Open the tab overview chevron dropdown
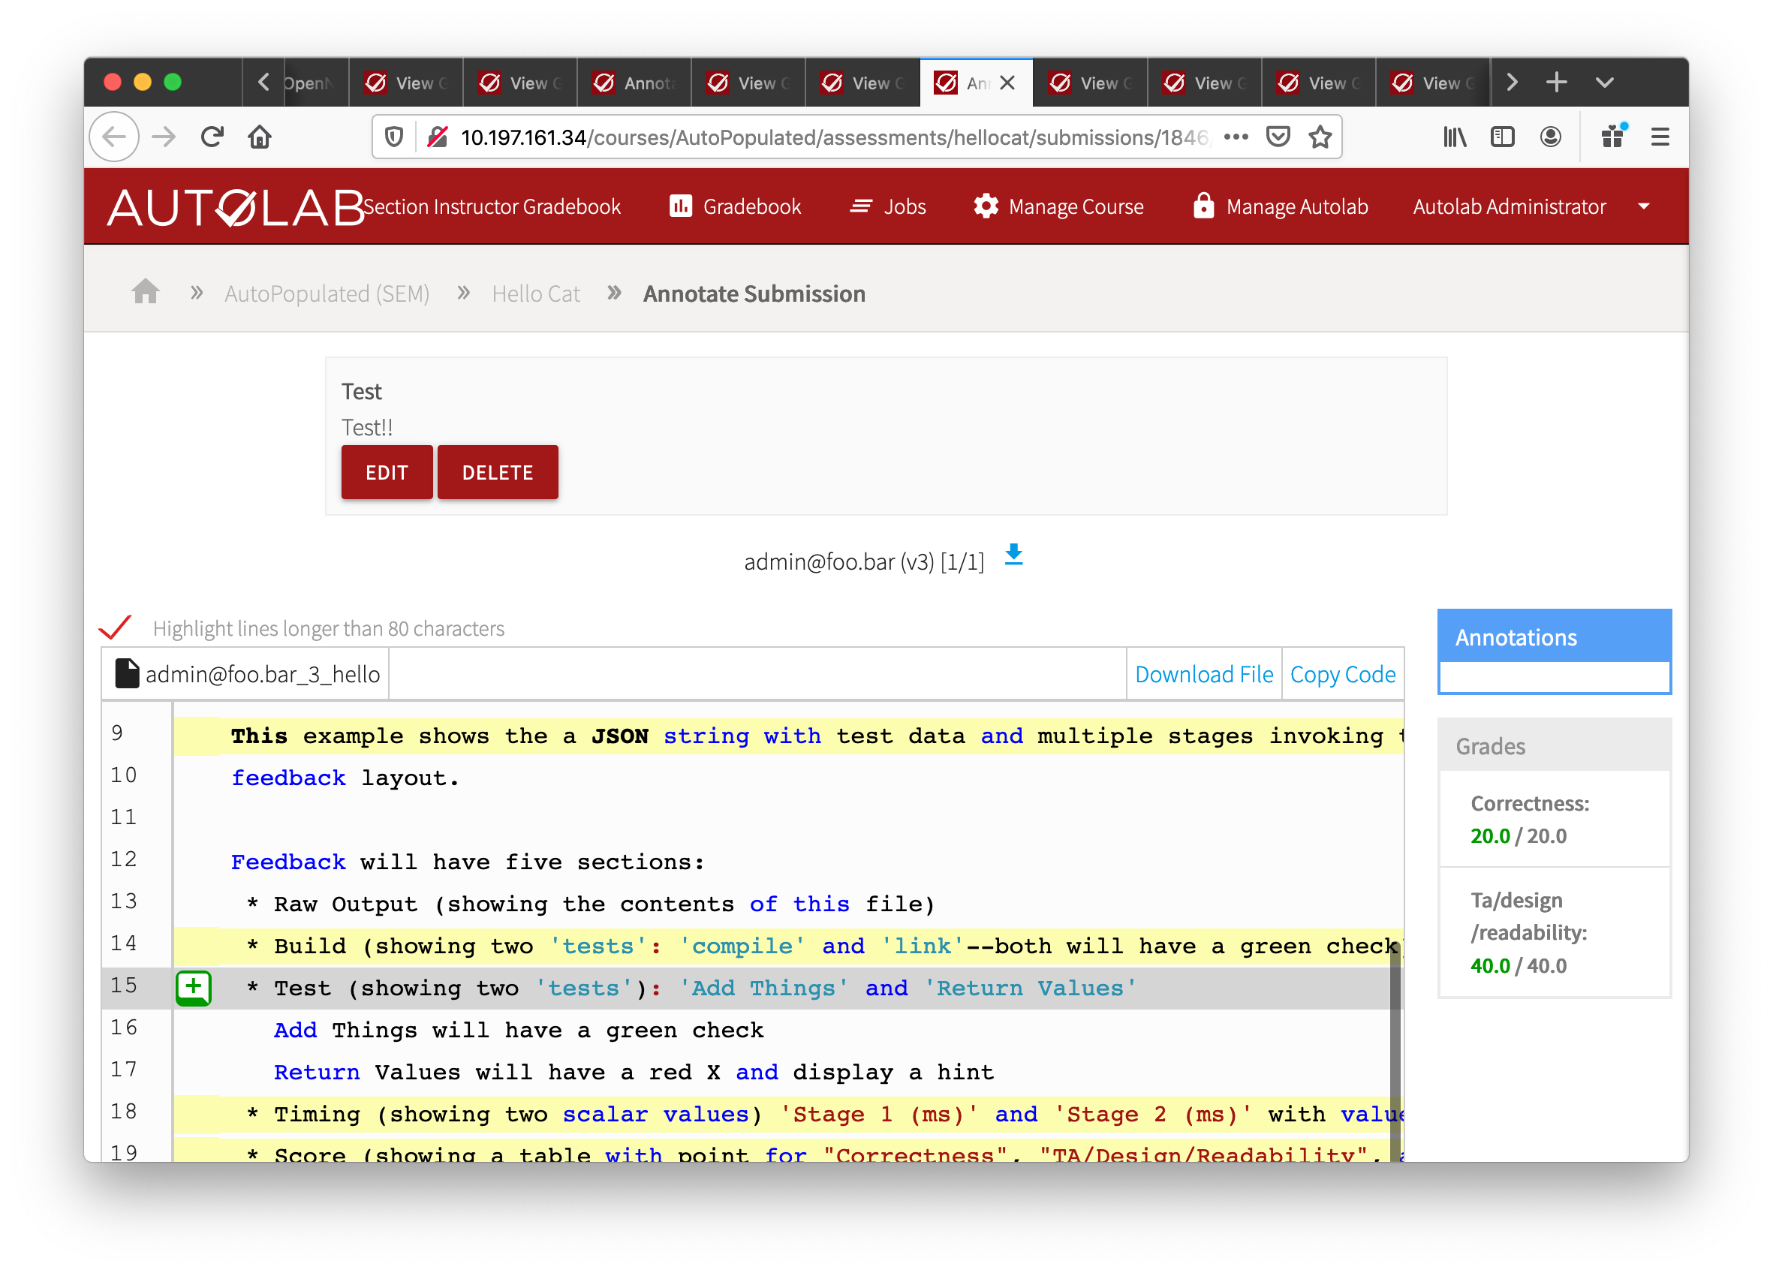1773x1273 pixels. [x=1604, y=81]
